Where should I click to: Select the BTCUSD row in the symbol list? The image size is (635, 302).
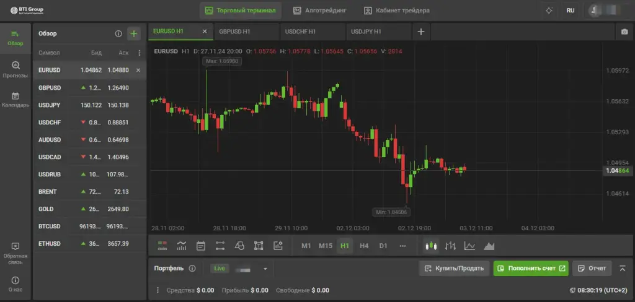pyautogui.click(x=89, y=226)
